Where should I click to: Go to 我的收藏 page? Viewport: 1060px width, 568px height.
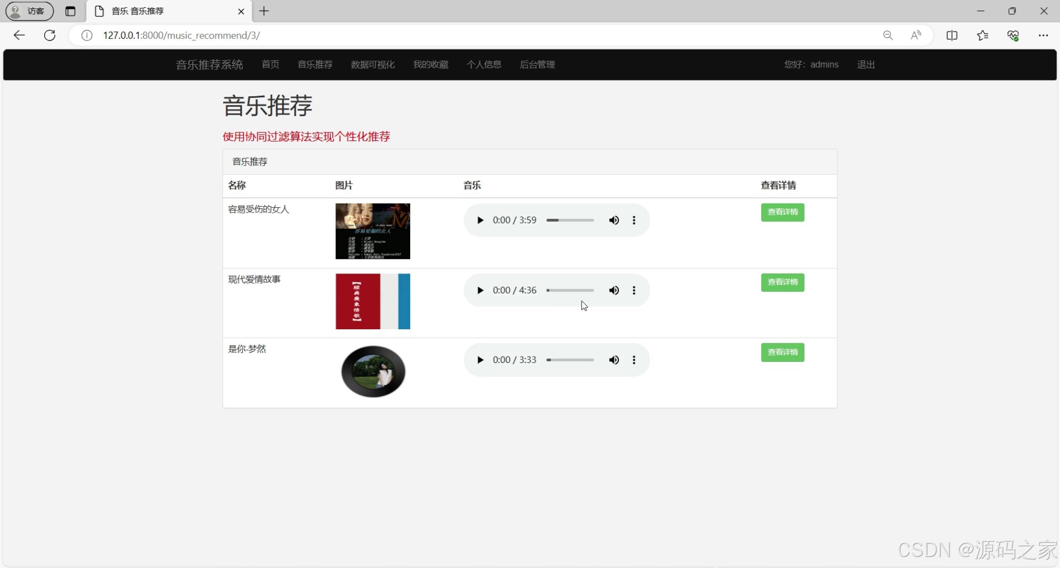point(430,65)
